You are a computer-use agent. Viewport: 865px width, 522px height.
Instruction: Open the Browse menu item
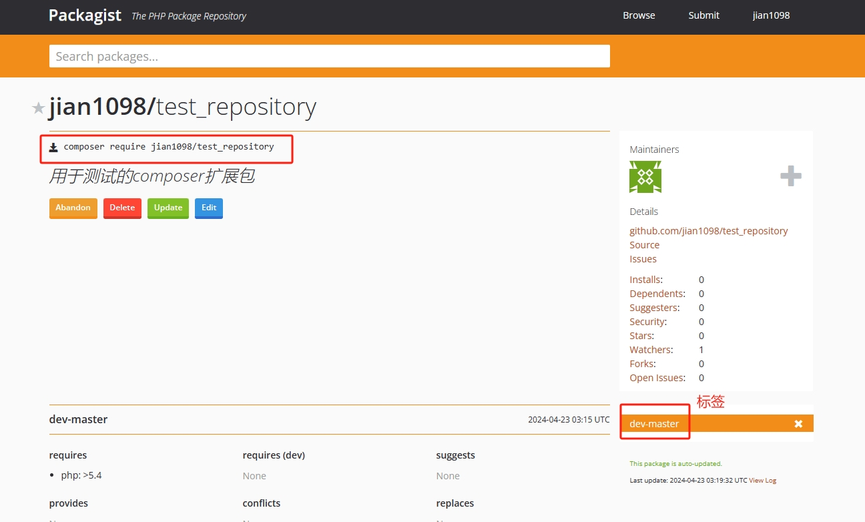pyautogui.click(x=639, y=15)
